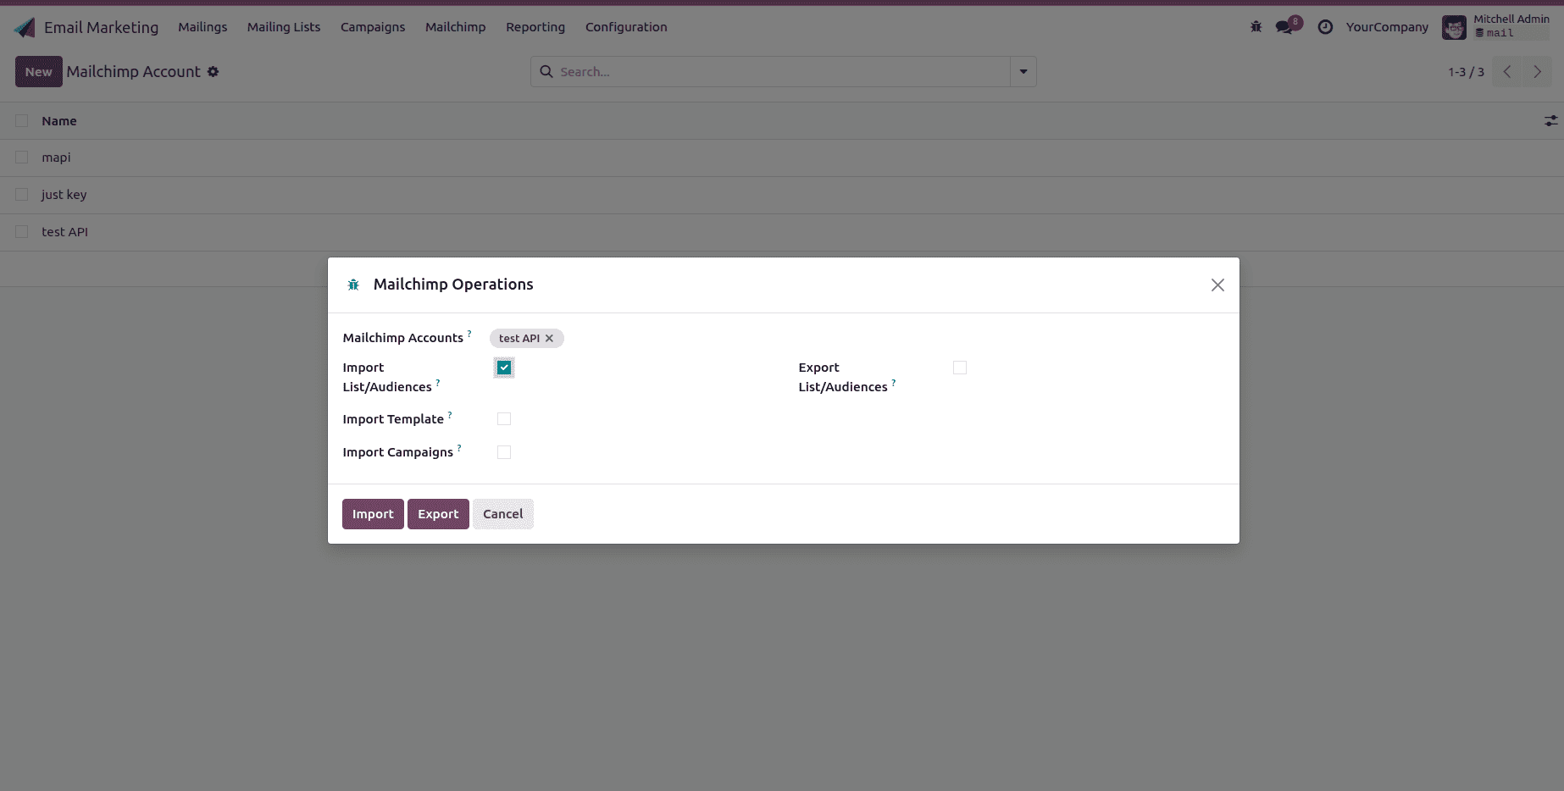This screenshot has height=791, width=1564.
Task: Show help tooltip for Export List/Audiences
Action: click(894, 383)
